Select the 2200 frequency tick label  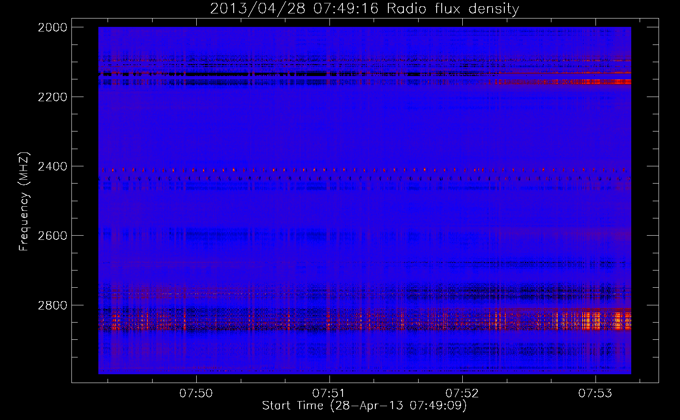coord(53,97)
